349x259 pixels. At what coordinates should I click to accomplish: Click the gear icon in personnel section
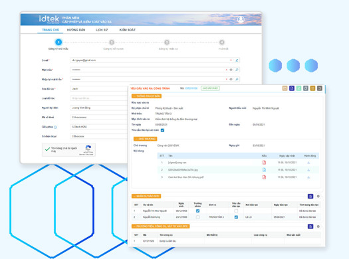coord(318,197)
